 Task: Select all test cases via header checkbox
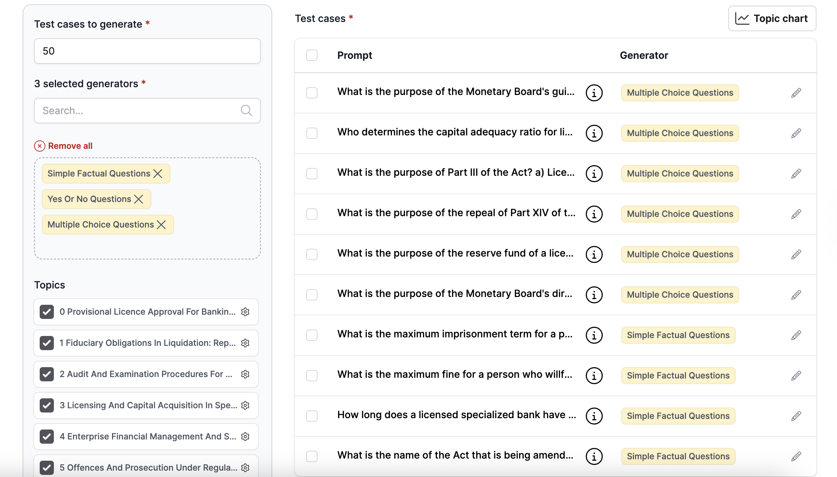(x=312, y=55)
